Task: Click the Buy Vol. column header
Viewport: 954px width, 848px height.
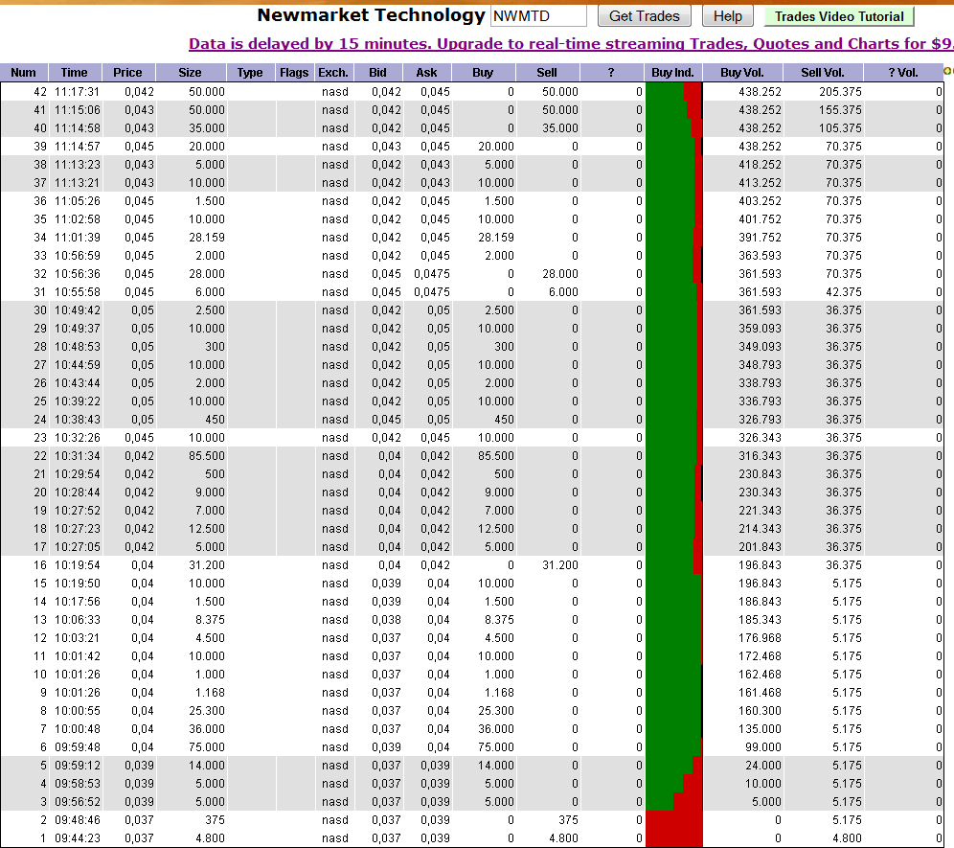Action: point(742,73)
